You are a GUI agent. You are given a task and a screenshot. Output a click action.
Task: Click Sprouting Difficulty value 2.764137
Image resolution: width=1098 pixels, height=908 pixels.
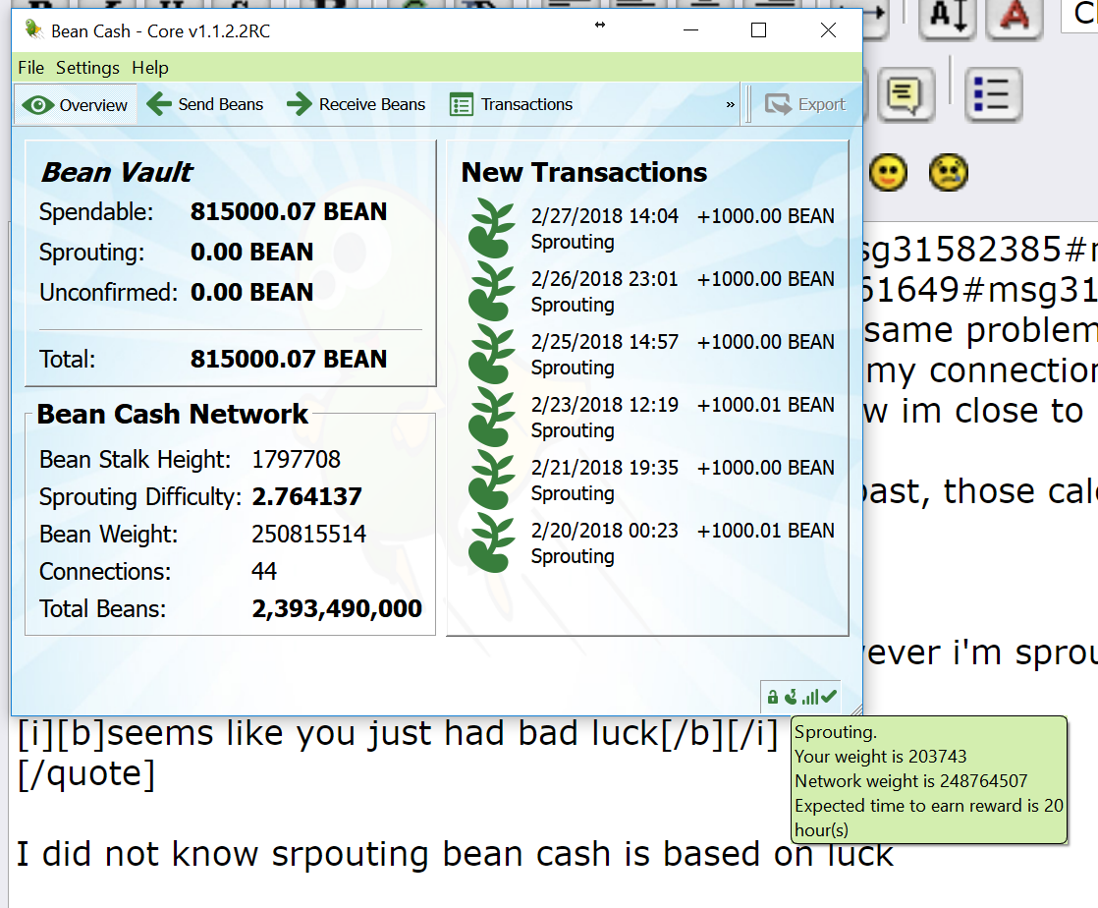(306, 496)
